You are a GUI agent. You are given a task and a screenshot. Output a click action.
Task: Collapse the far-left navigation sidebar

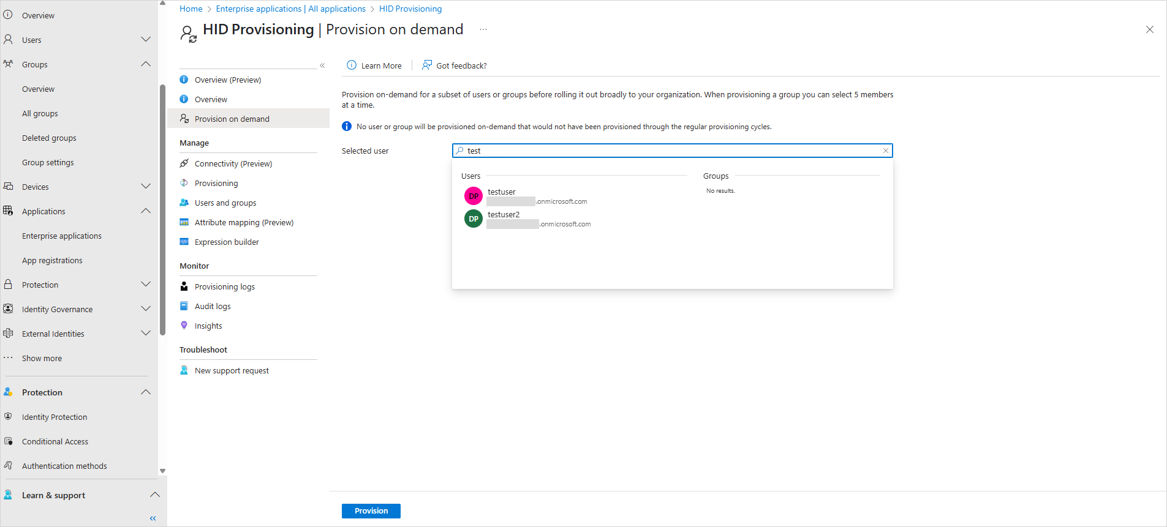pyautogui.click(x=153, y=518)
